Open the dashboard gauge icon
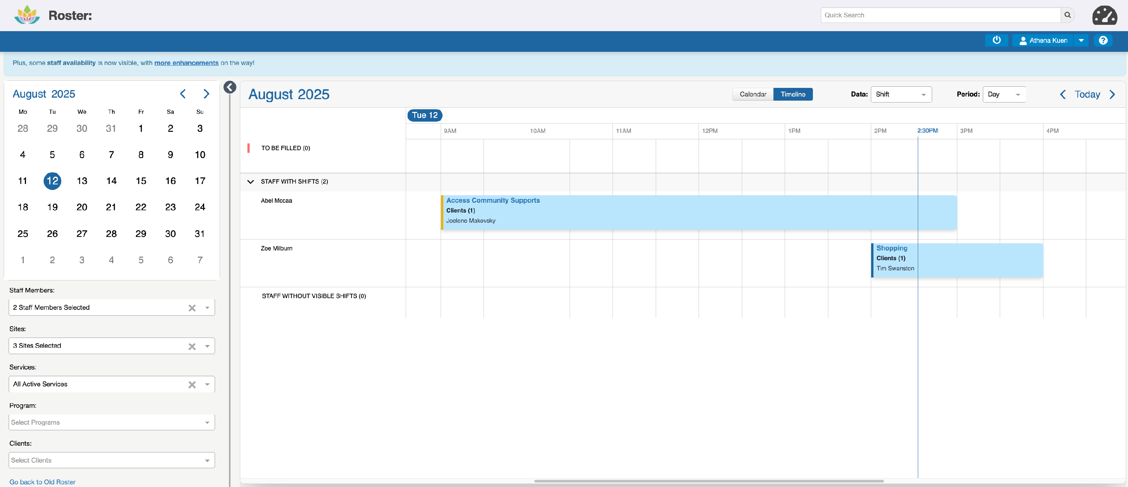Image resolution: width=1128 pixels, height=487 pixels. click(x=1104, y=15)
